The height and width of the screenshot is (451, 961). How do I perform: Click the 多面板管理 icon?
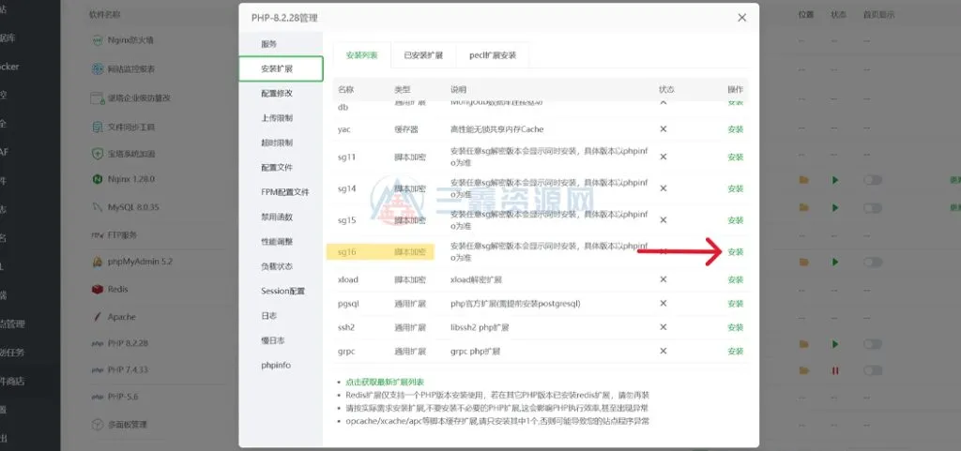[97, 424]
